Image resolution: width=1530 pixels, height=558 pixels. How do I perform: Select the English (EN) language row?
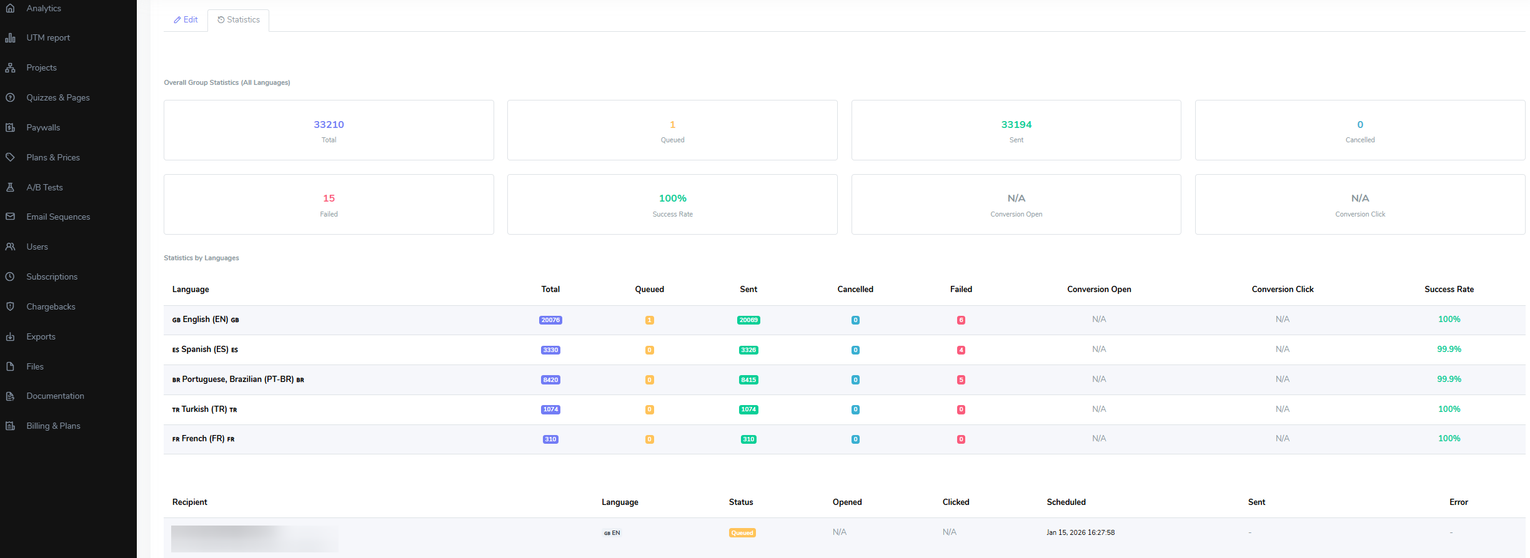[x=844, y=320]
